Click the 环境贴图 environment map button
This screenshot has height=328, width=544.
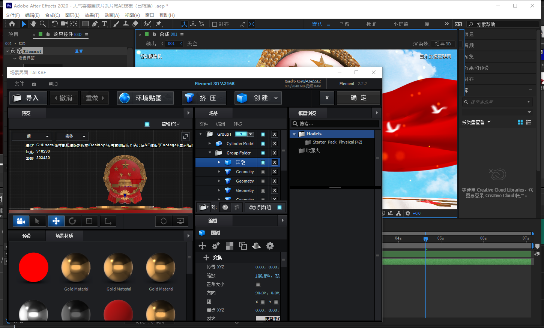point(145,98)
